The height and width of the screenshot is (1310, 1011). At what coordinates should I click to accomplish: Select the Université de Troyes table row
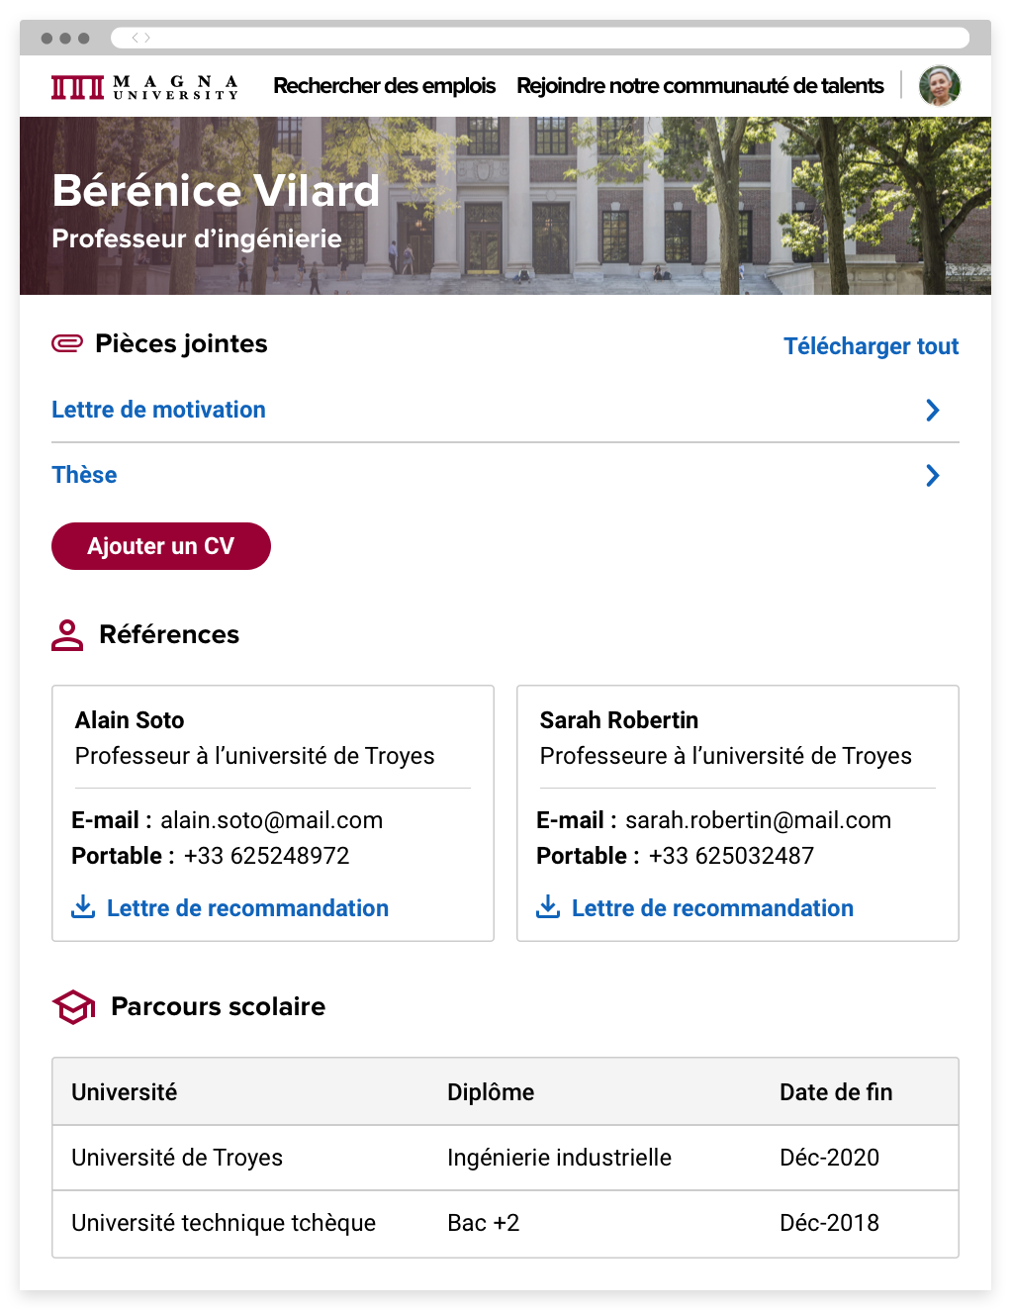tap(505, 1158)
